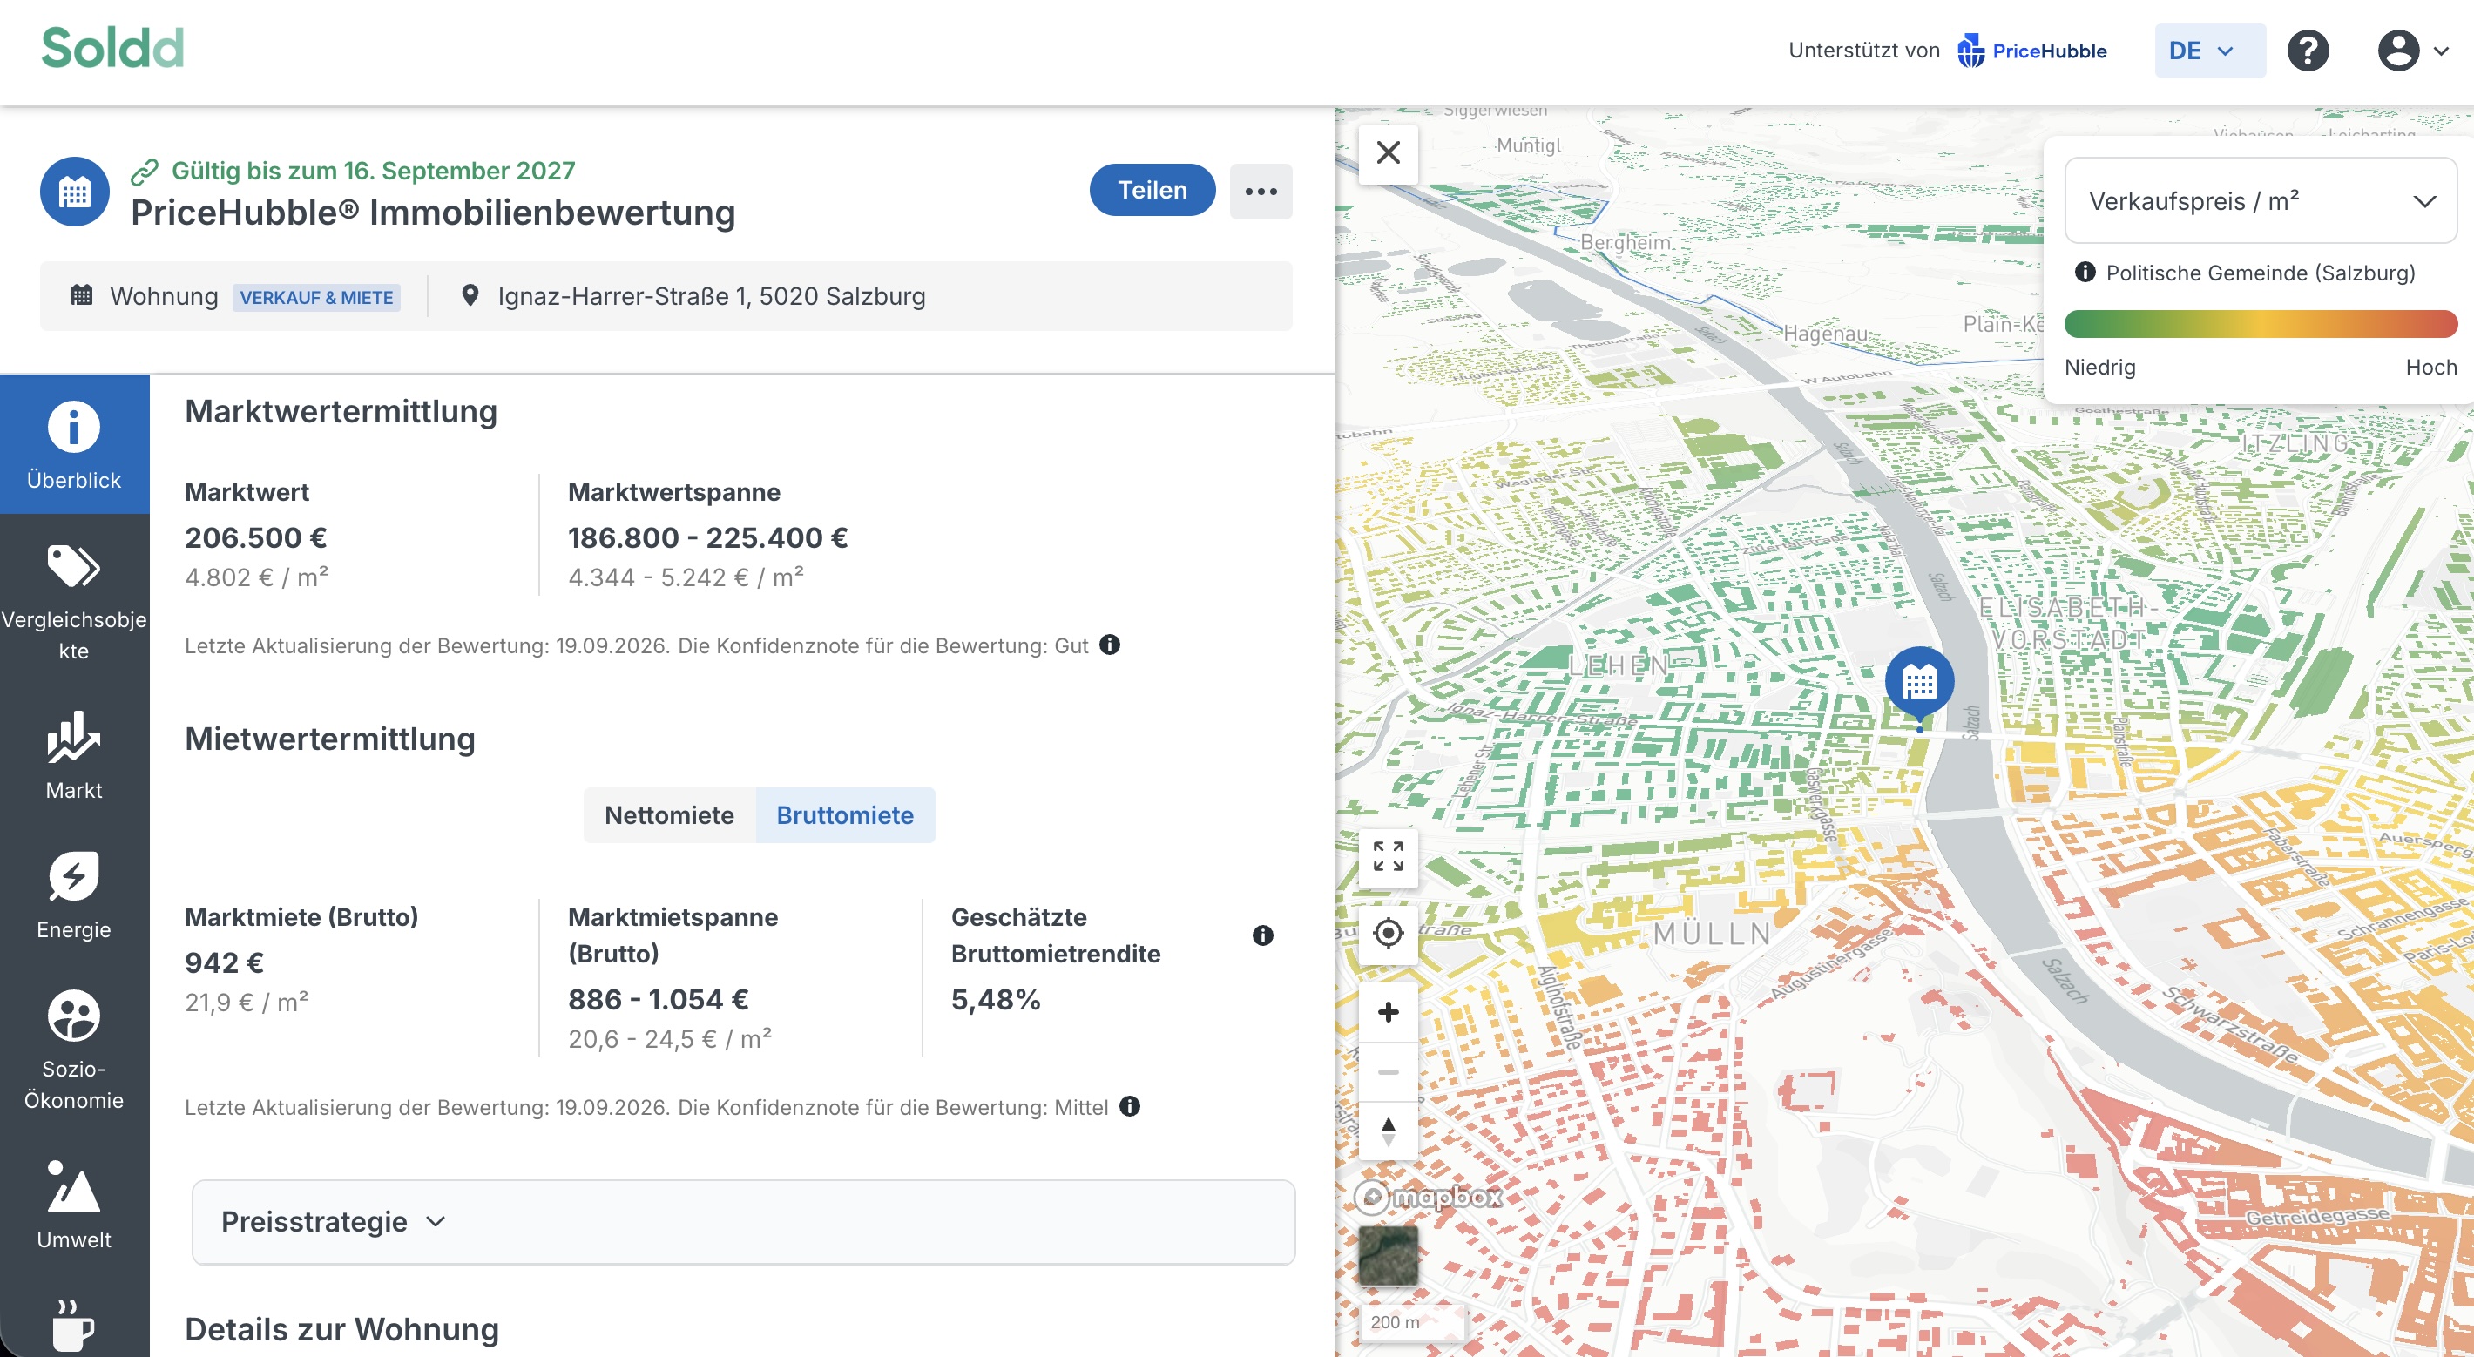Click the Marktmiete value 942 €

pos(224,962)
